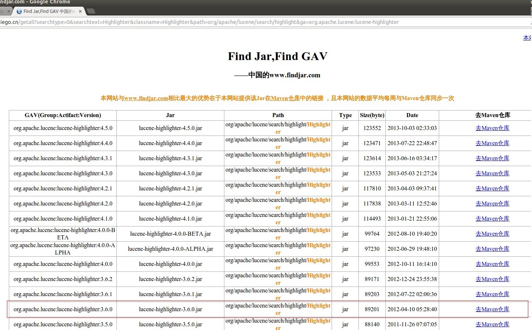Open 去Maven仓库 for lucene-highlighter-4.0.0-BETA
Viewport: 532px width, 330px height.
492,234
